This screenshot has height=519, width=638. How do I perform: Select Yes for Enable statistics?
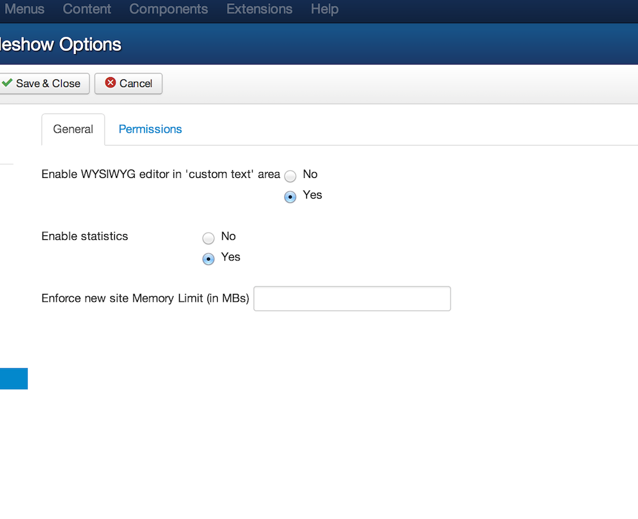(x=208, y=259)
